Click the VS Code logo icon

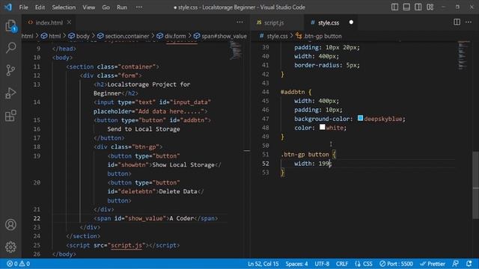click(8, 7)
